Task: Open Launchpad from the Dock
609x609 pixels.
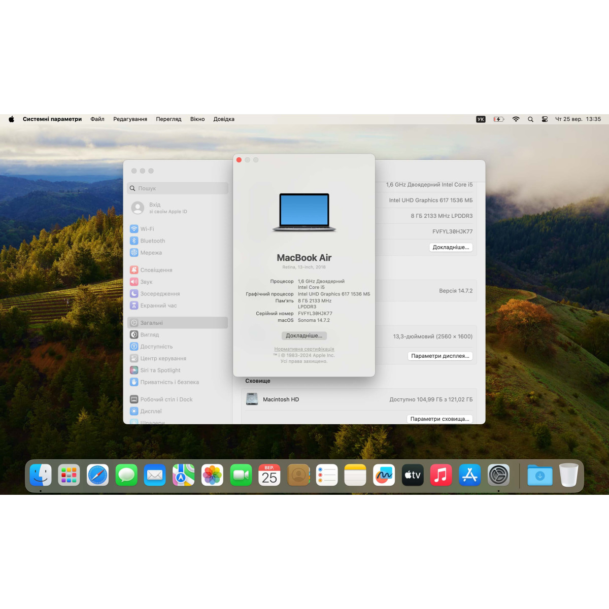Action: point(69,476)
